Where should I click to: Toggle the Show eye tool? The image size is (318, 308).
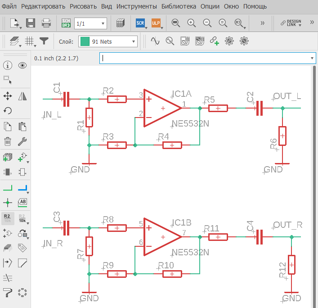pyautogui.click(x=22, y=65)
